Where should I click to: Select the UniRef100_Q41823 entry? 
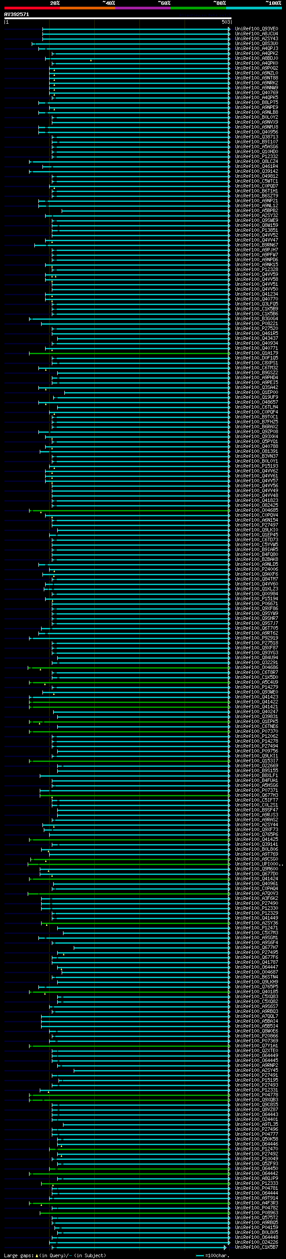point(257,501)
